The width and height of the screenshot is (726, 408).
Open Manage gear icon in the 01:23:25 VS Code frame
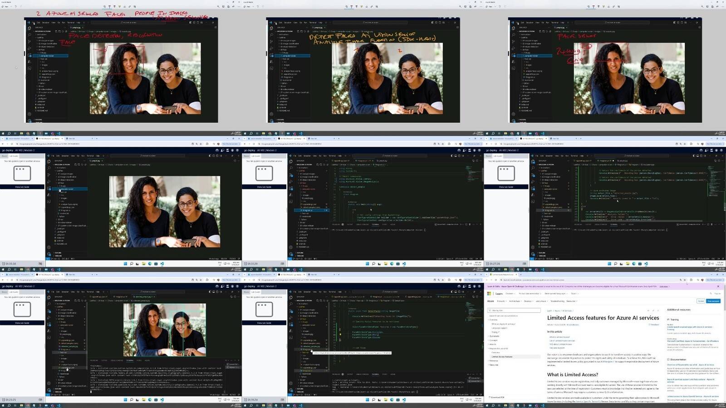click(49, 390)
